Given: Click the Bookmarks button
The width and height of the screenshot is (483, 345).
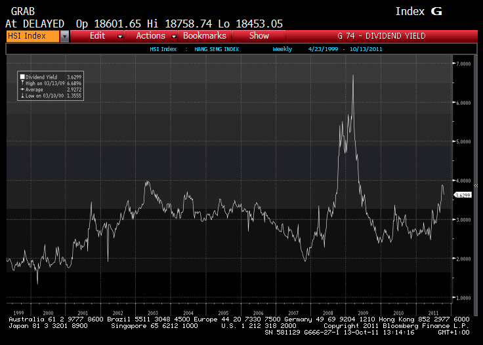Looking at the screenshot, I should [x=205, y=36].
